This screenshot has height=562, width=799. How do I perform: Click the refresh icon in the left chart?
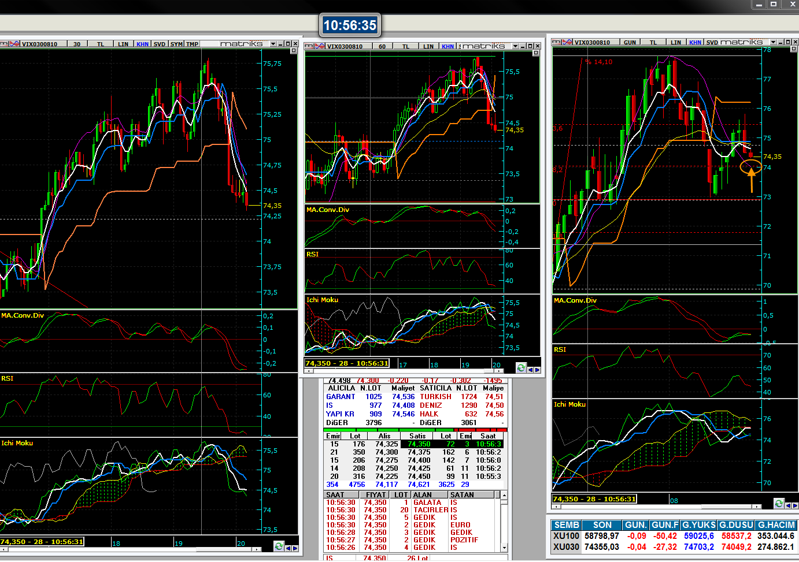279,546
